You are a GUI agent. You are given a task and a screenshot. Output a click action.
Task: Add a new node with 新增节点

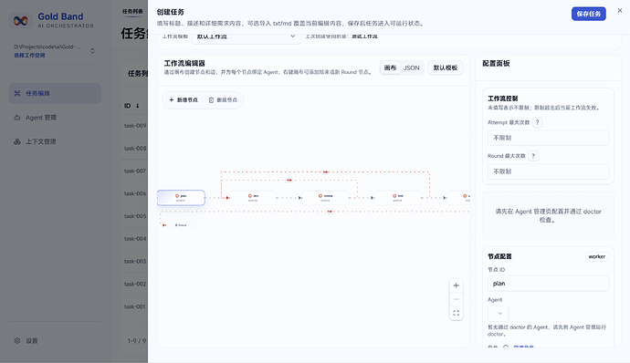point(184,100)
